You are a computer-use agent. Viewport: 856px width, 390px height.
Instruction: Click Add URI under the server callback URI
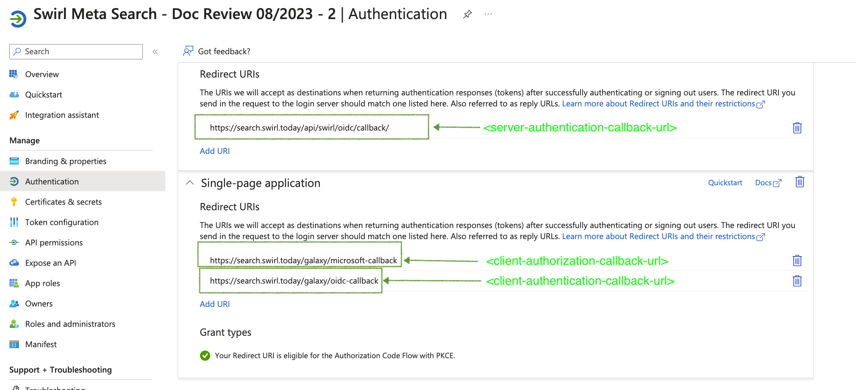tap(215, 151)
